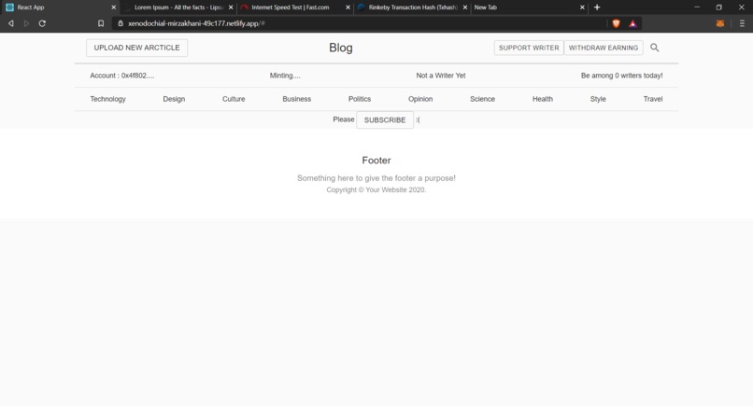Viewport: 753px width, 406px height.
Task: Minimize the browser window
Action: 697,7
